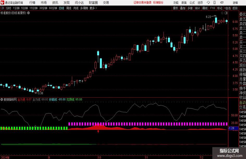Open the 功能 menu
The width and height of the screenshot is (246, 159).
(176, 3)
